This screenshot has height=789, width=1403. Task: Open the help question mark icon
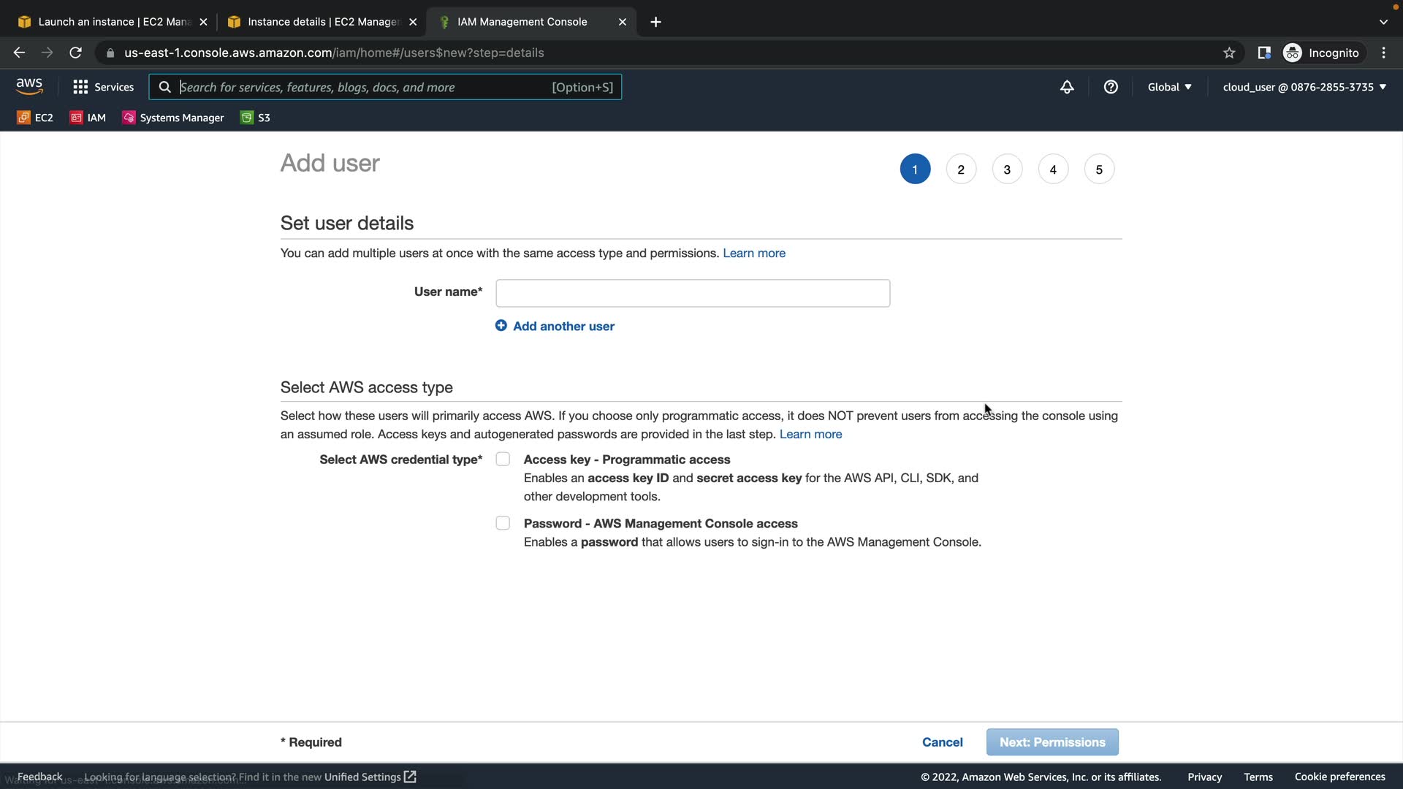[x=1111, y=87]
